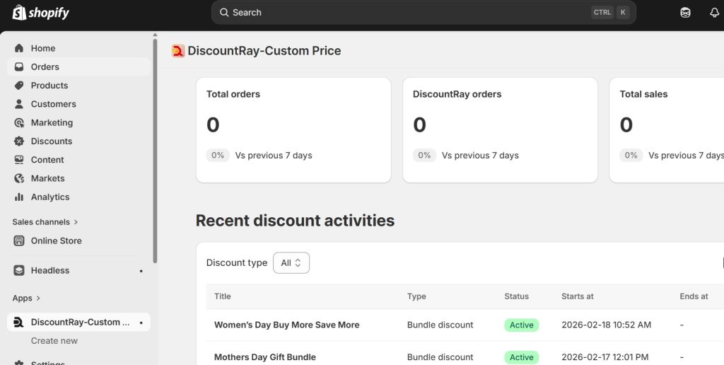
Task: Click the Analytics bar chart icon
Action: click(x=19, y=197)
